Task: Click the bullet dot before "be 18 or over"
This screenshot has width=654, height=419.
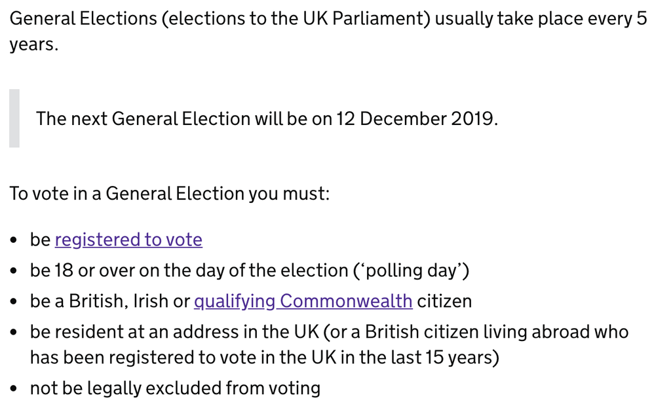Action: [15, 271]
